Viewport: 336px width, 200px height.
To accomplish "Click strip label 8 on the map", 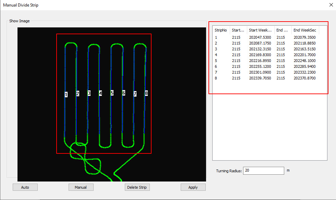I will [146, 93].
